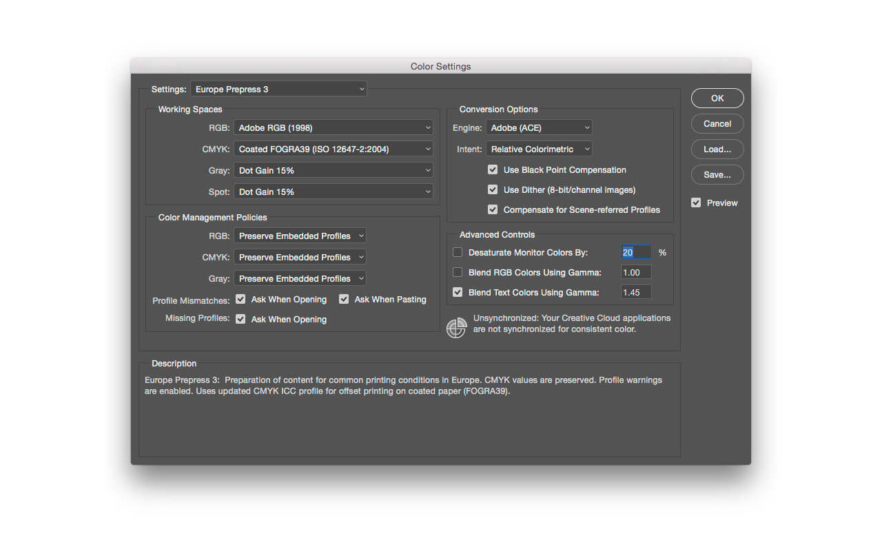Click the unsynchronized color status icon
This screenshot has height=551, width=882.
[456, 329]
